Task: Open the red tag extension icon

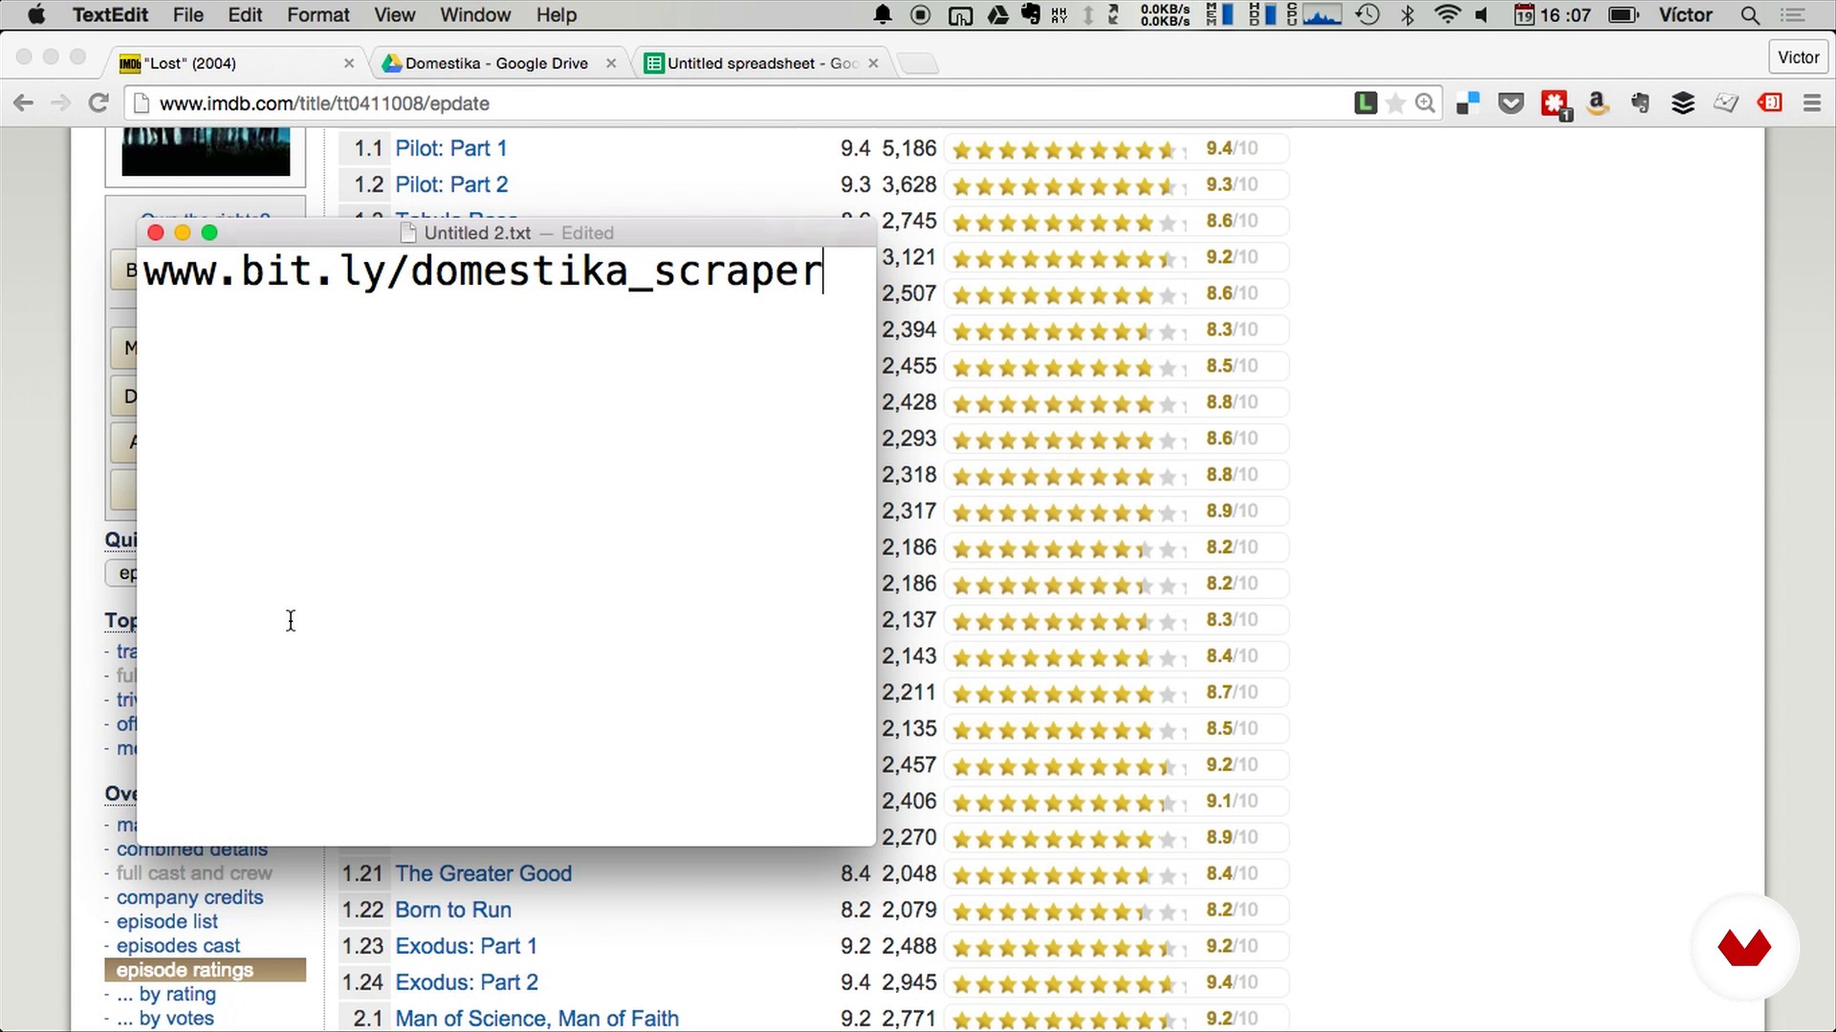Action: [x=1770, y=102]
